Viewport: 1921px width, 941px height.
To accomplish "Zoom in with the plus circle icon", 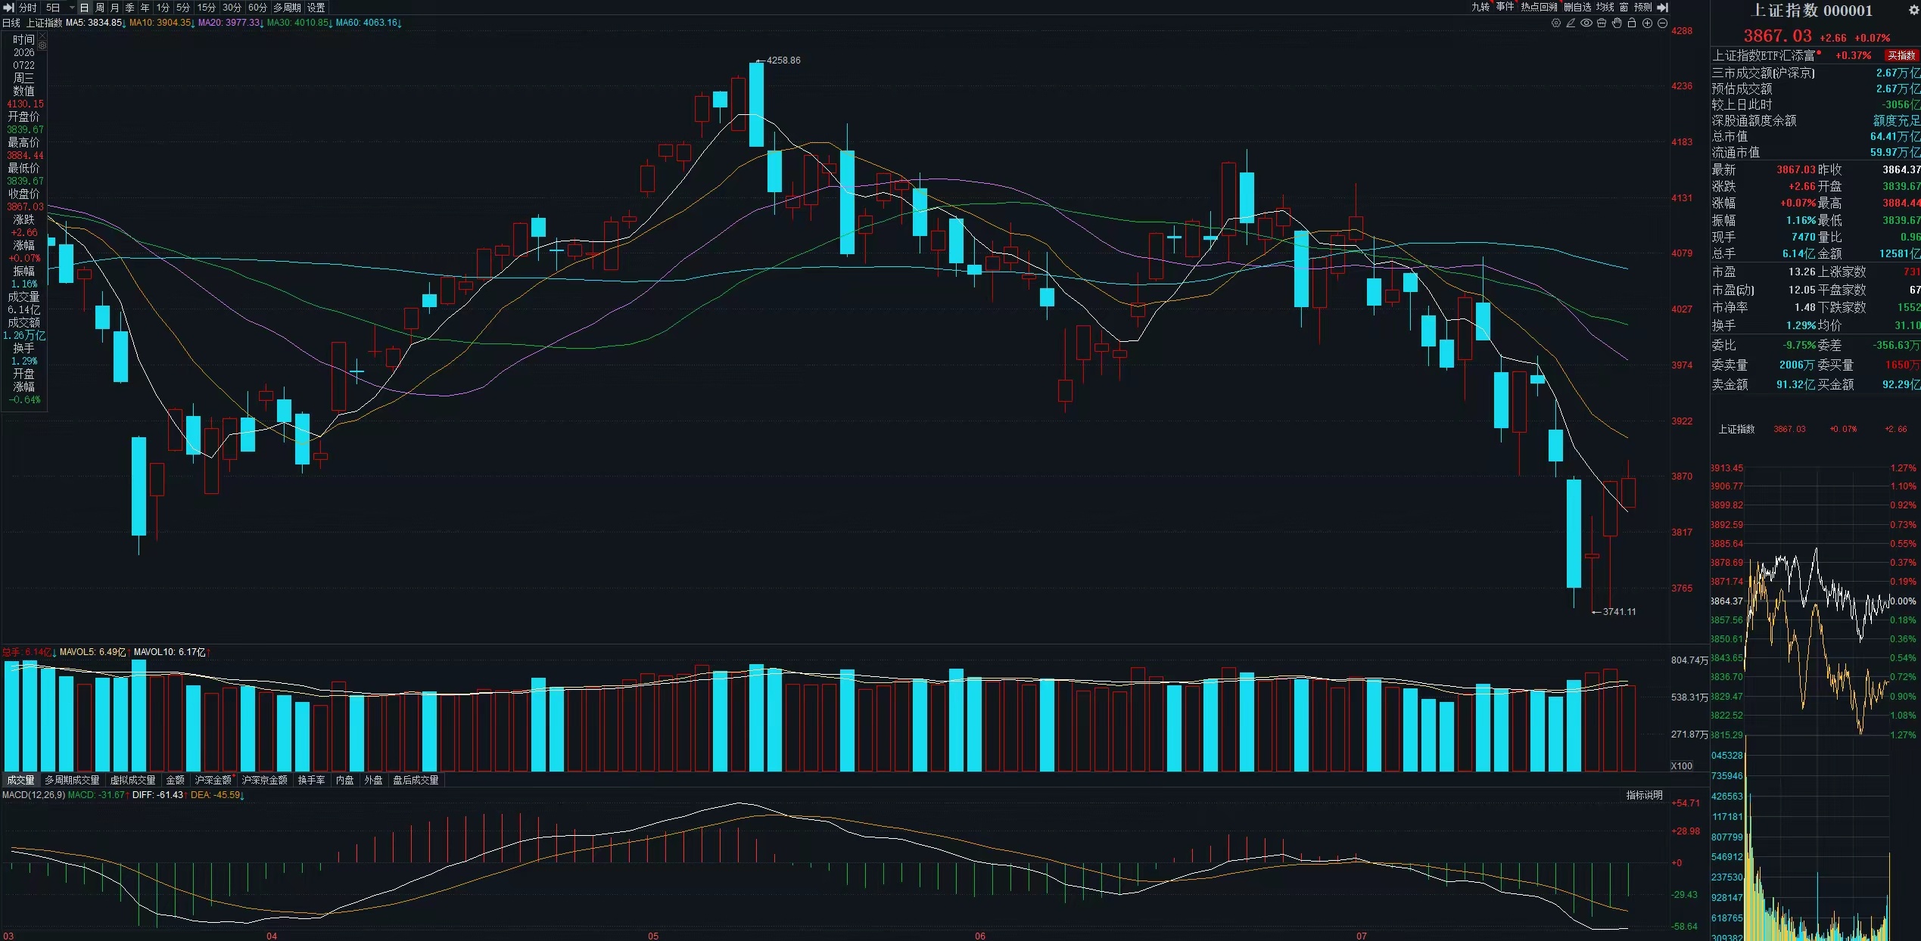I will click(1647, 23).
